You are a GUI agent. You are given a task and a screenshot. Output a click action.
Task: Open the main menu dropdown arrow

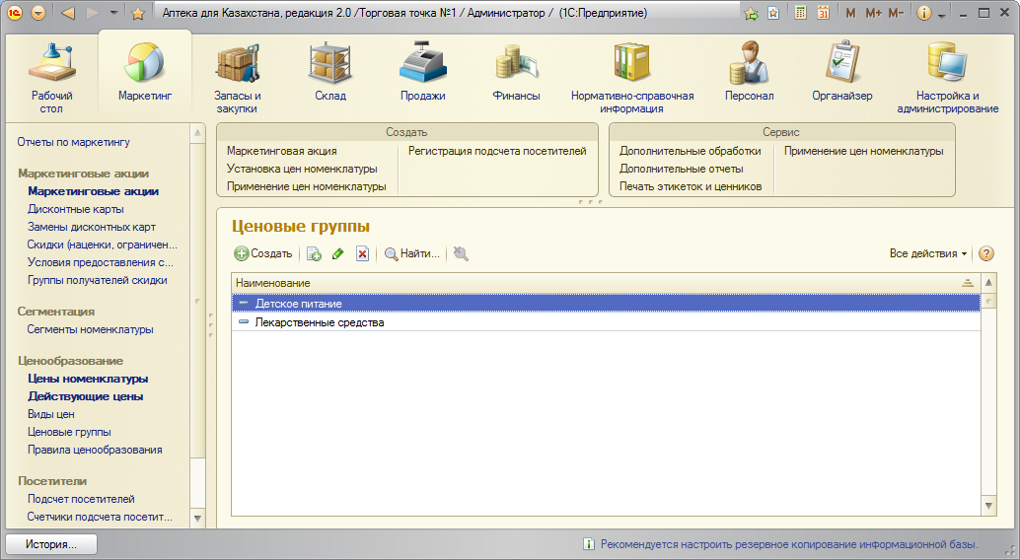[x=38, y=13]
